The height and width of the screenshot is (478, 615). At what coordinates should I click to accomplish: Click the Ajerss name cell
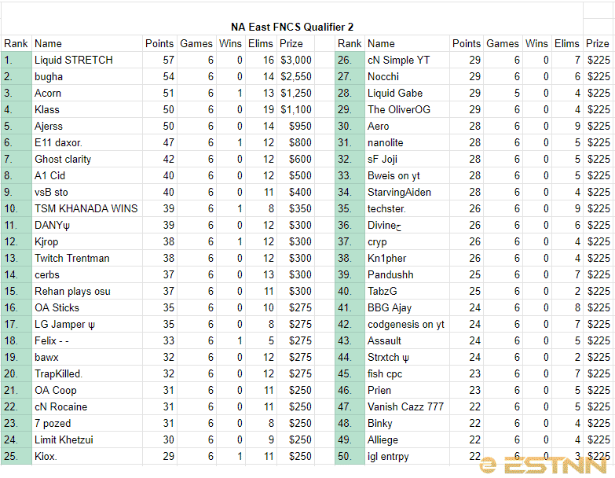click(87, 126)
